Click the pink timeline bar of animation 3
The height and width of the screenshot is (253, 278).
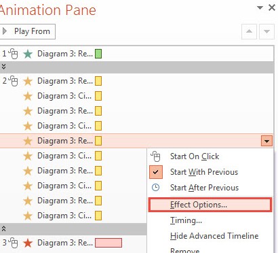(x=108, y=243)
